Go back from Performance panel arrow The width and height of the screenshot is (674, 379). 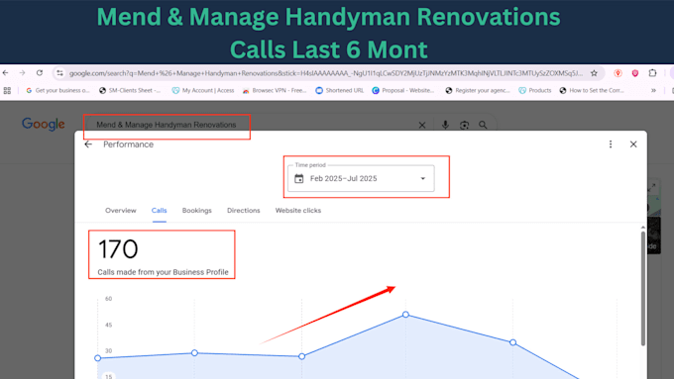[x=88, y=144]
